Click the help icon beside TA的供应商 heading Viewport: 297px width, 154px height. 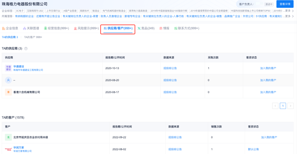pos(26,48)
